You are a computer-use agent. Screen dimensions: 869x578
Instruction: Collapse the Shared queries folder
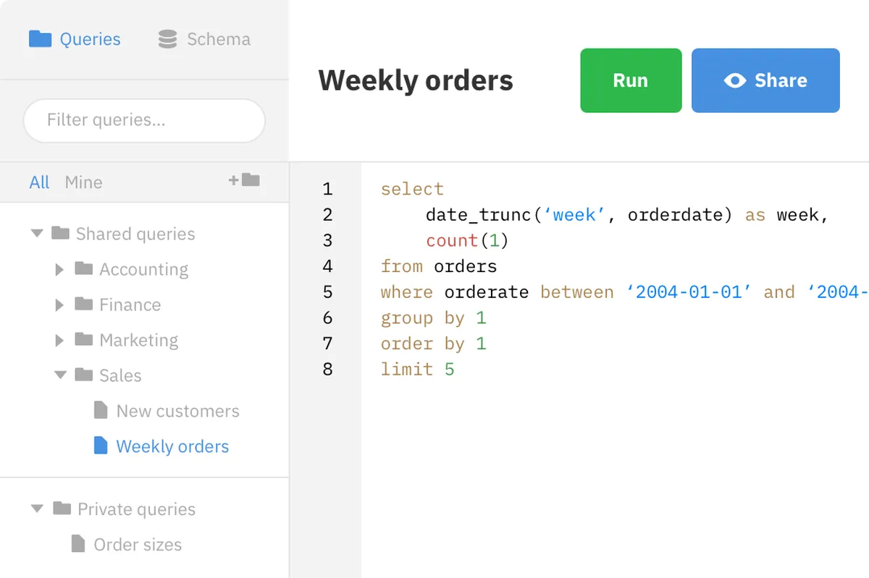pyautogui.click(x=37, y=233)
